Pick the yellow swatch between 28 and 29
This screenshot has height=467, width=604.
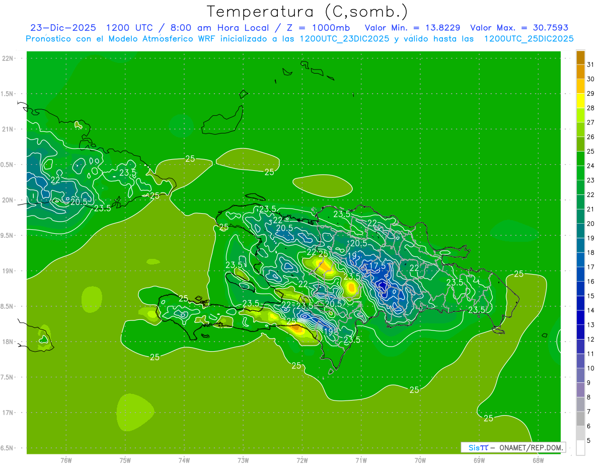click(x=580, y=101)
